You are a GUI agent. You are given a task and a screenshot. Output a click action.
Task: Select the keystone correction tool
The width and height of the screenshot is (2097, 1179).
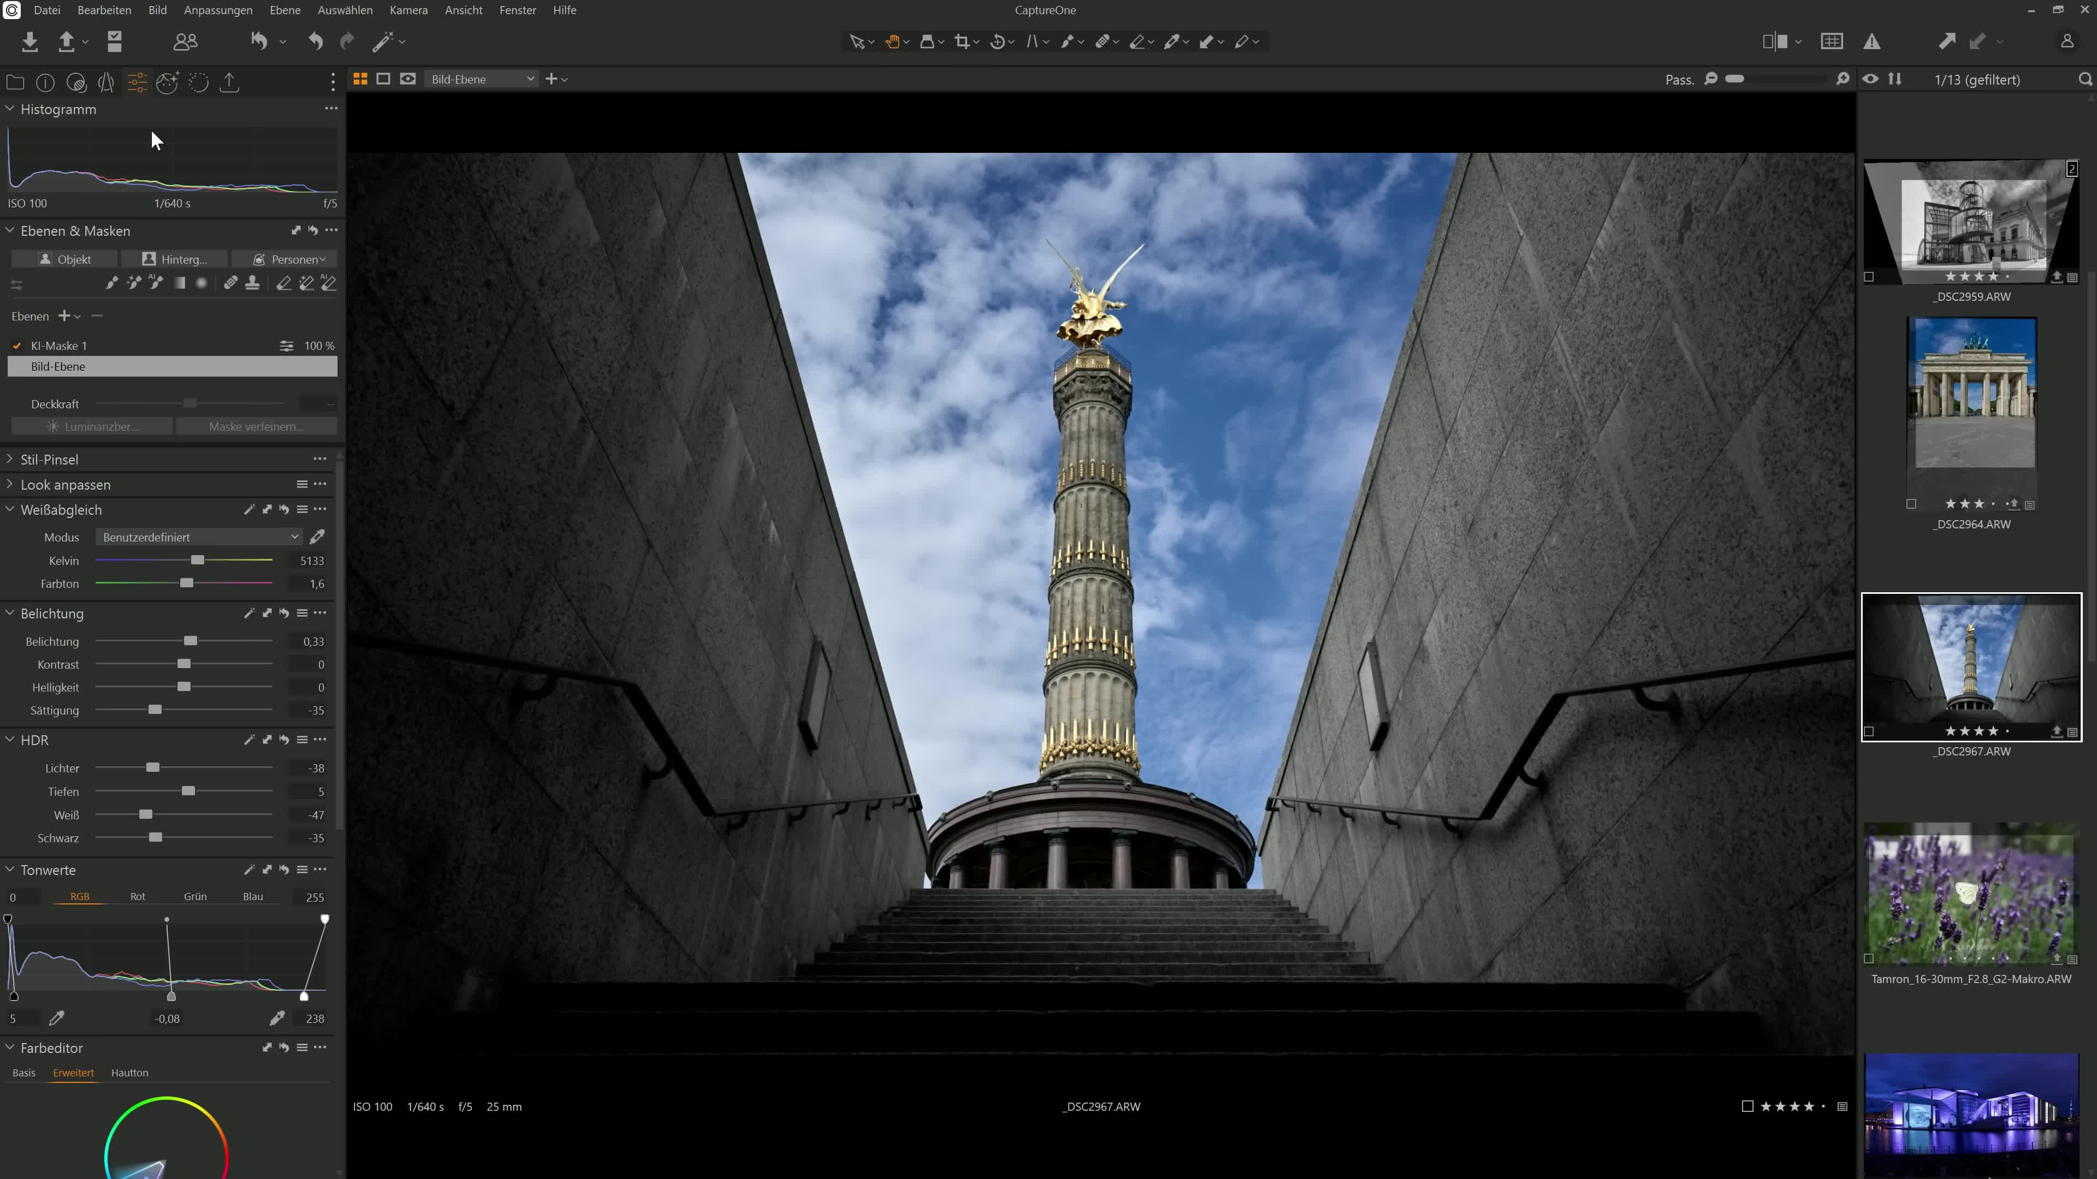(x=1033, y=41)
